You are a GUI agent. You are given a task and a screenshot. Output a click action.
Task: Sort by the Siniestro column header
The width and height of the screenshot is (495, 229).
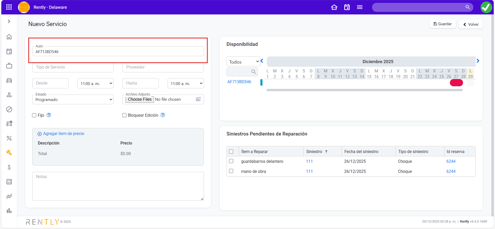pos(314,151)
